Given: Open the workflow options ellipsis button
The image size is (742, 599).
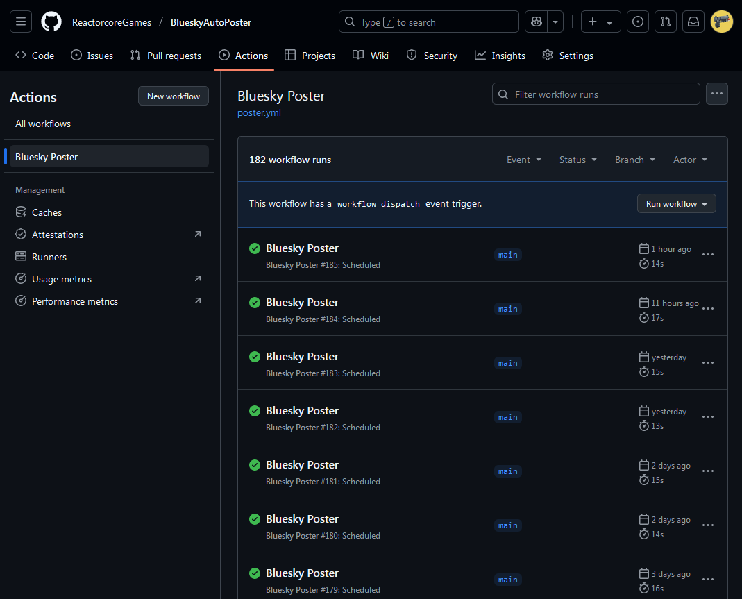Looking at the screenshot, I should tap(716, 94).
